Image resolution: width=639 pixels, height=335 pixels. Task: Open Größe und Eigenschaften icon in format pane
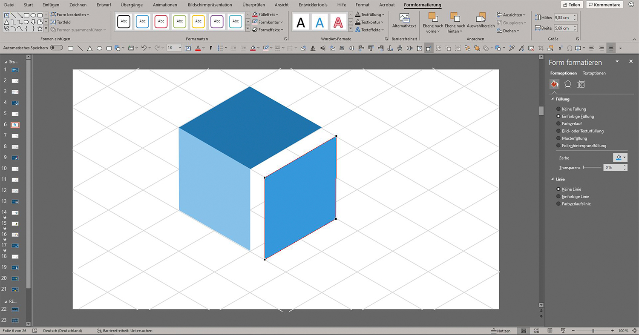pos(581,84)
